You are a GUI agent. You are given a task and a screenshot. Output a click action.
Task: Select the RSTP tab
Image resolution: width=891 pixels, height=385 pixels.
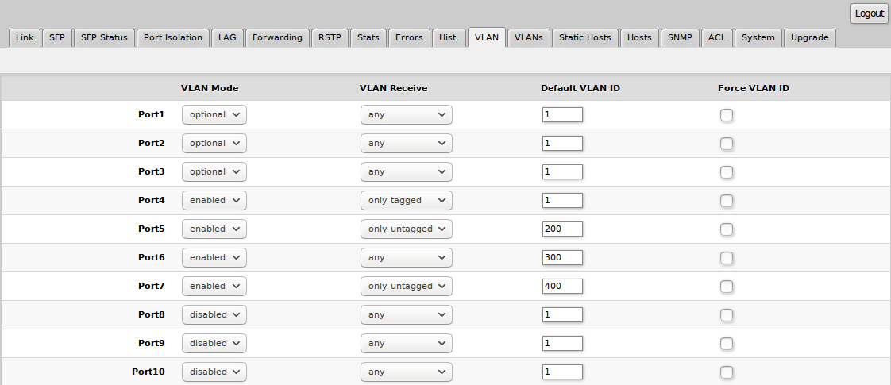pyautogui.click(x=330, y=37)
